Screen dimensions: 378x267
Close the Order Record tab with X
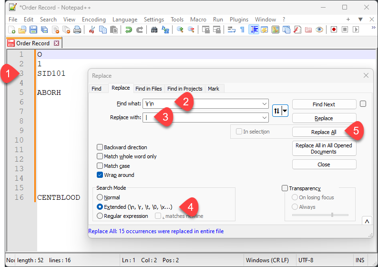click(56, 43)
